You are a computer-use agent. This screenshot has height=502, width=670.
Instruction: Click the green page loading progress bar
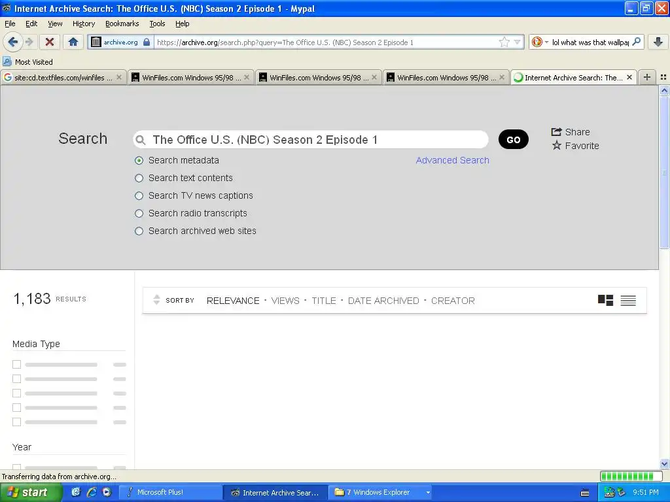[631, 476]
